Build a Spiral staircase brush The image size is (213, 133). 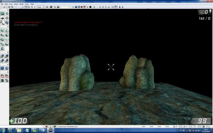(x=2, y=44)
